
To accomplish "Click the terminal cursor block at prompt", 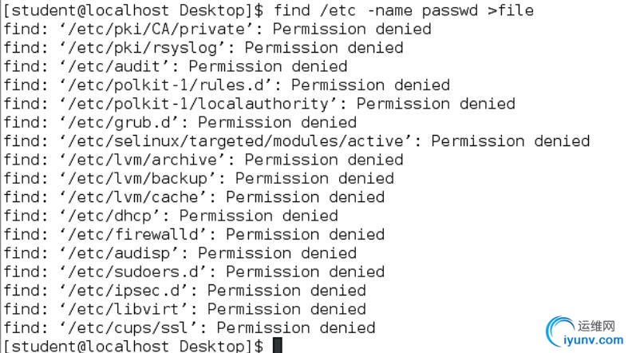I will click(278, 345).
